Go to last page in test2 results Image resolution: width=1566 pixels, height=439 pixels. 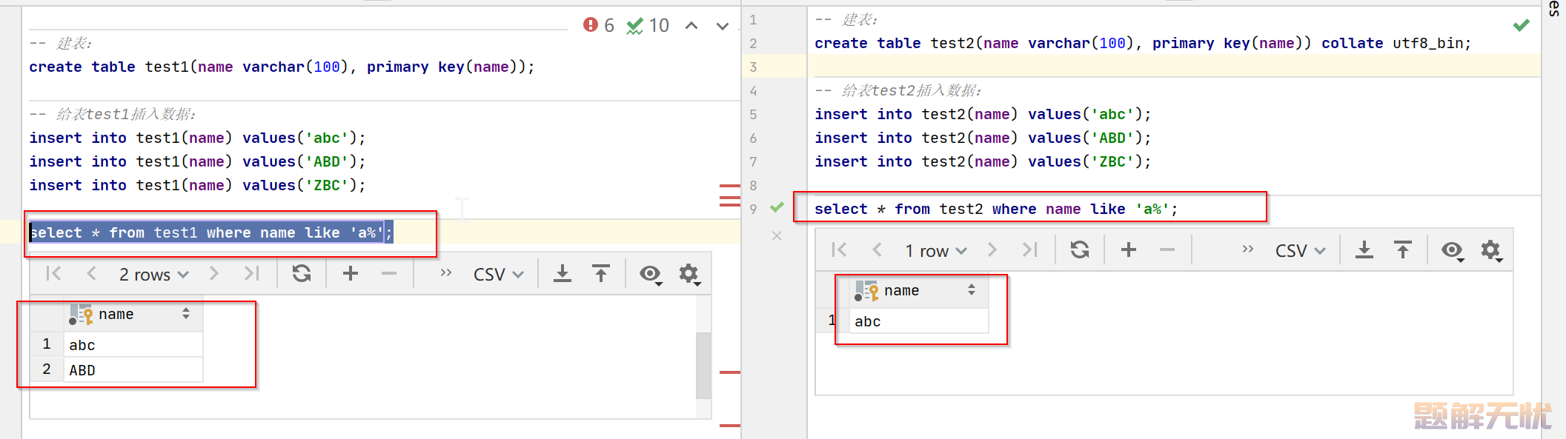[x=1030, y=250]
